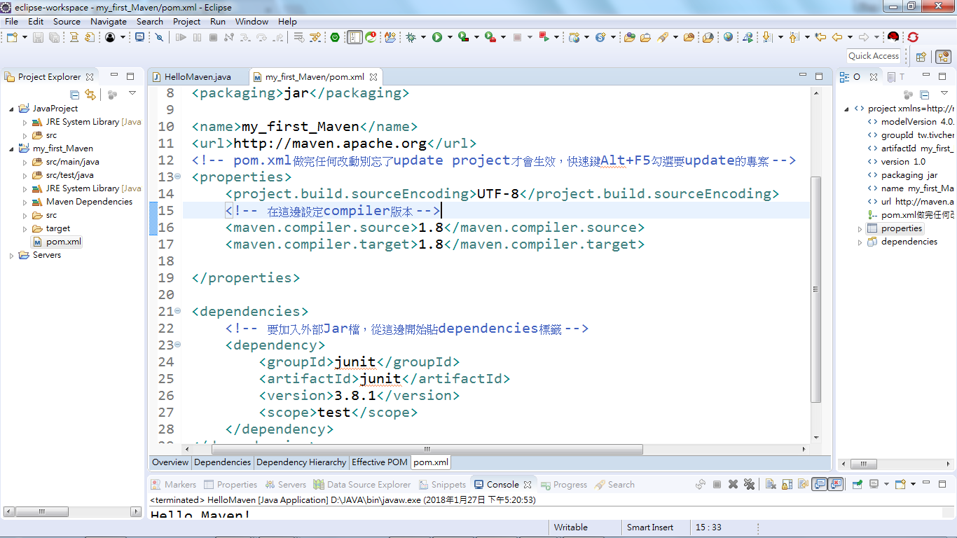The image size is (957, 538).
Task: Collapse all nodes in Project Explorer
Action: [x=74, y=94]
